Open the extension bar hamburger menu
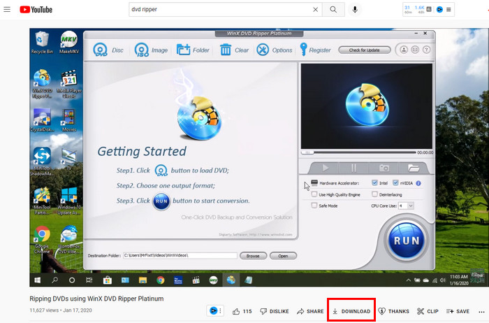 click(x=448, y=10)
